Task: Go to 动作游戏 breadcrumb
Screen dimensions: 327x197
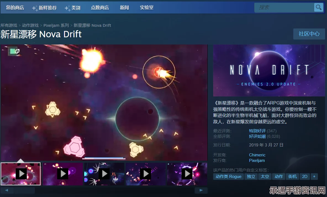Action: pyautogui.click(x=30, y=25)
